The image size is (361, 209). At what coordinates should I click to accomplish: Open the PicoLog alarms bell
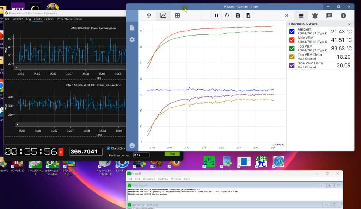pyautogui.click(x=315, y=15)
